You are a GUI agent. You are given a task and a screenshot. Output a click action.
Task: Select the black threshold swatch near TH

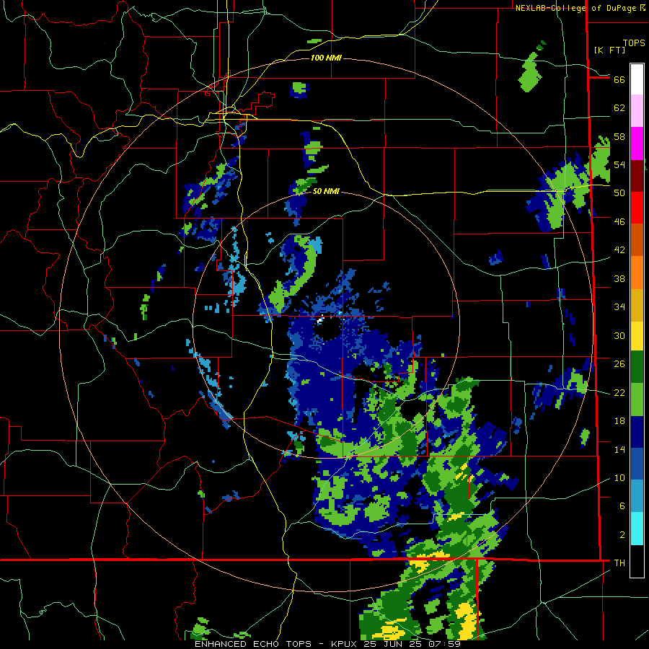click(x=637, y=561)
